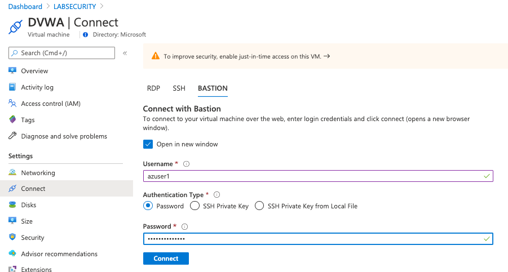This screenshot has width=508, height=272.
Task: Click the just-in-time access warning arrow
Action: (x=327, y=56)
